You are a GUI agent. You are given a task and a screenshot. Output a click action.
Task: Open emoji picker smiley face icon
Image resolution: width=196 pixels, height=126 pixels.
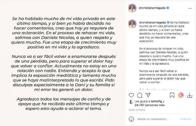click(131, 119)
